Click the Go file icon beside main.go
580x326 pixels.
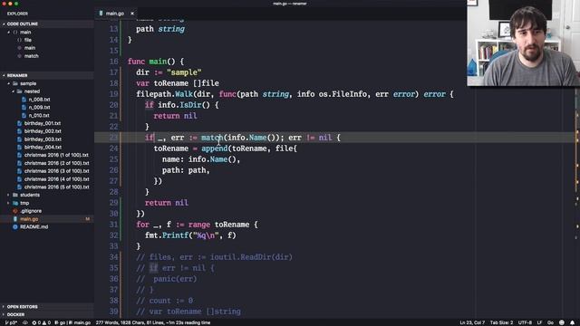pyautogui.click(x=15, y=219)
